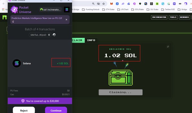Open the Bridge bookmarks folder
Viewport: 192px width, 113px height.
click(x=182, y=9)
